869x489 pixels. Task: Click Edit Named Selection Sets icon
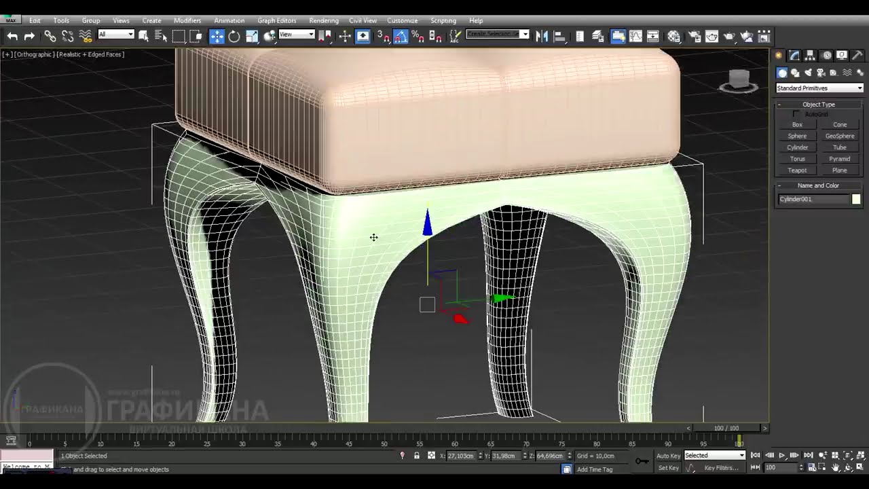[455, 36]
